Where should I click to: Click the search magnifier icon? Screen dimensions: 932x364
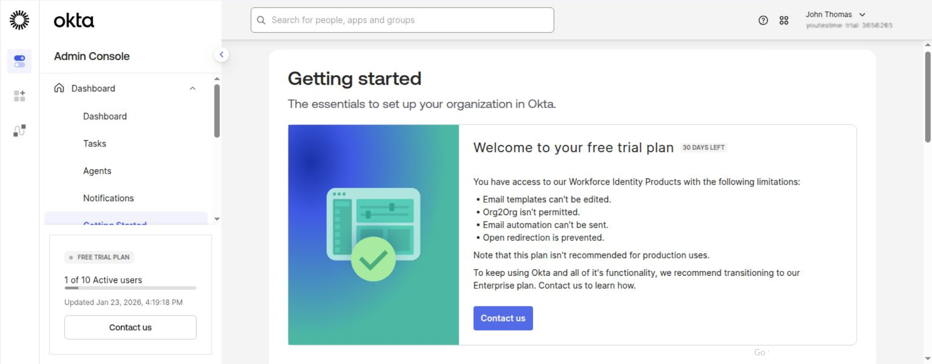261,20
